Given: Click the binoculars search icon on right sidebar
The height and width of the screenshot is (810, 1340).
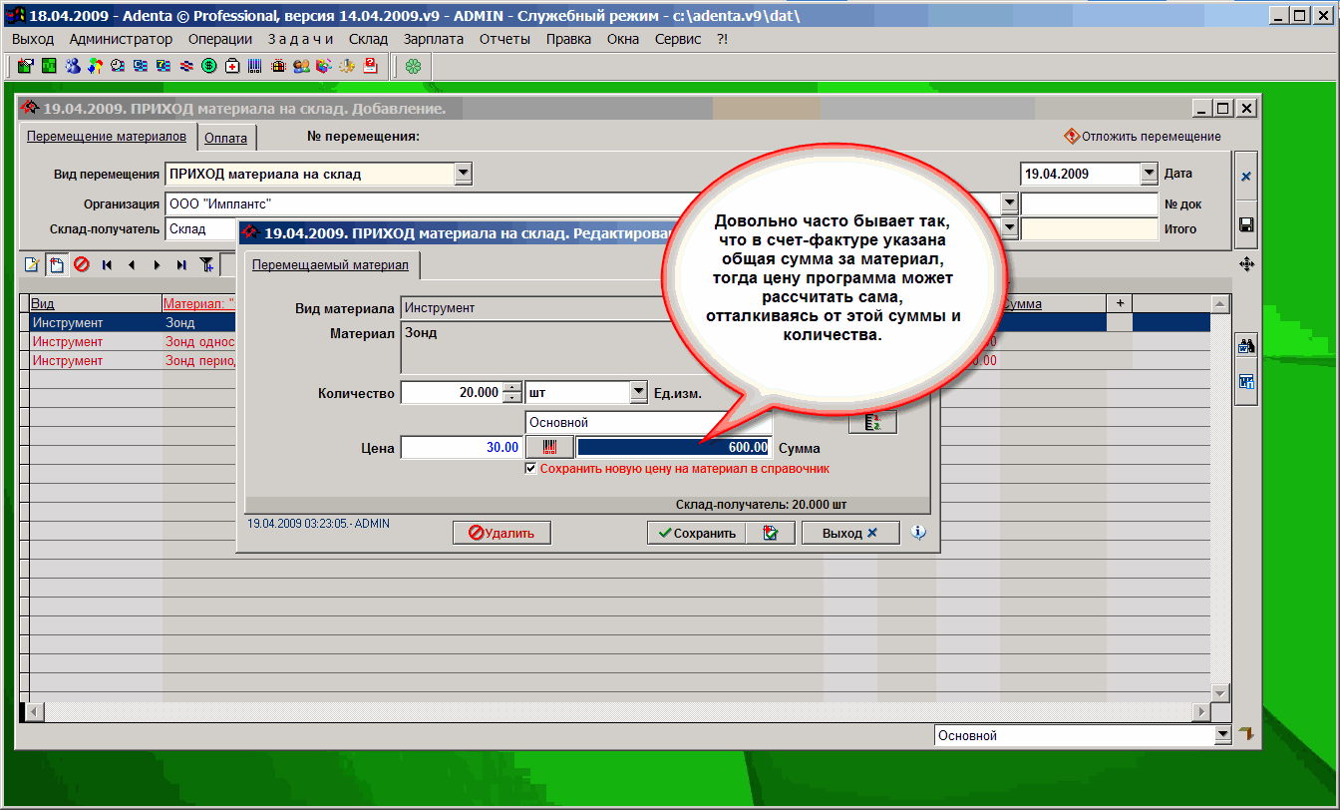Looking at the screenshot, I should point(1246,346).
